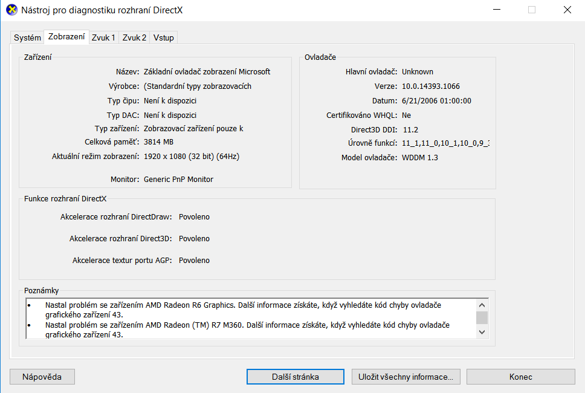Click the Direct3D acceleration Povoleno status
The image size is (585, 393).
[x=194, y=238]
